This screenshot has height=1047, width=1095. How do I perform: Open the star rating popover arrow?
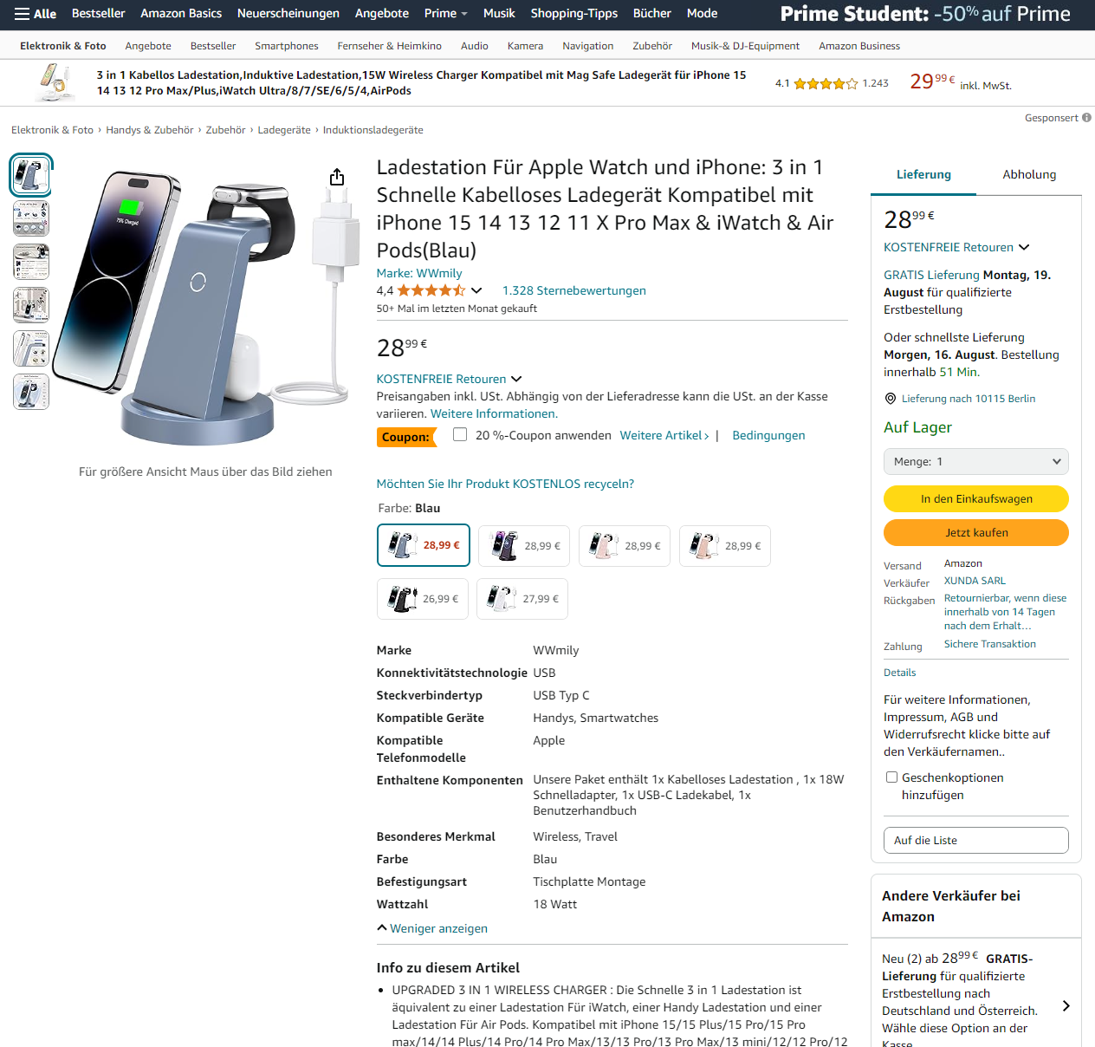tap(476, 290)
